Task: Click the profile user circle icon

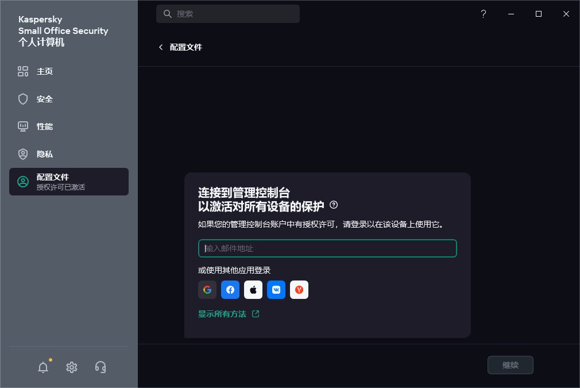Action: [x=23, y=182]
